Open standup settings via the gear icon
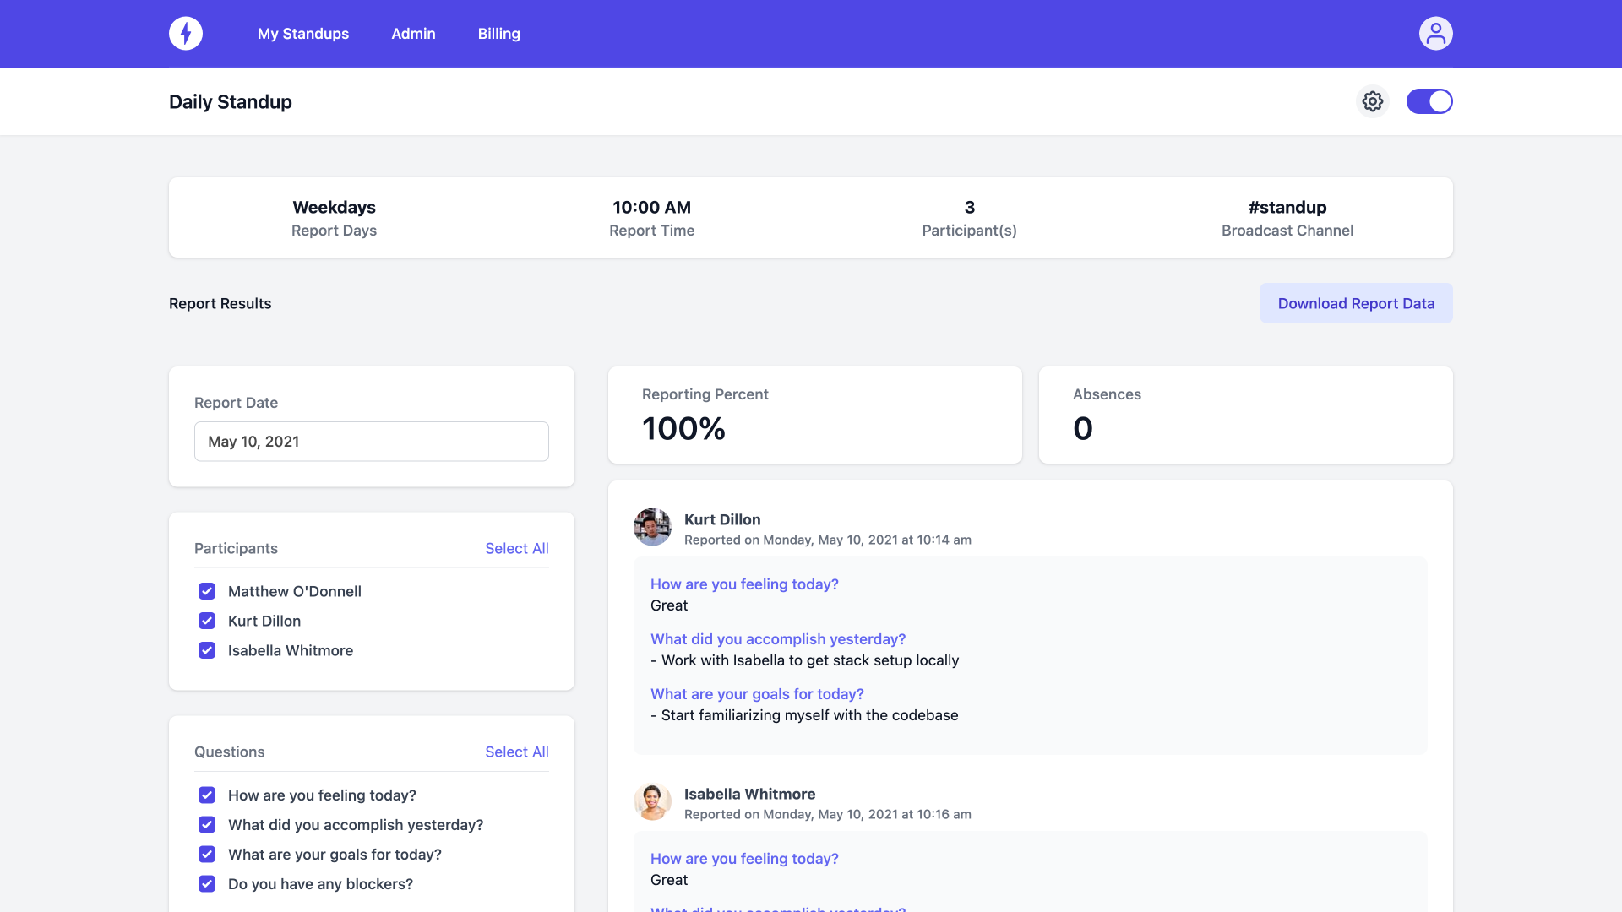Viewport: 1622px width, 912px height. [x=1372, y=100]
